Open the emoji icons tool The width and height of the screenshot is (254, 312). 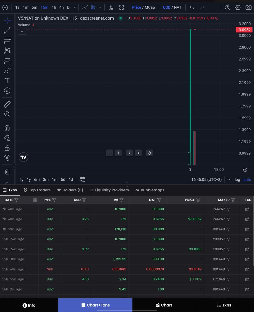[7, 90]
